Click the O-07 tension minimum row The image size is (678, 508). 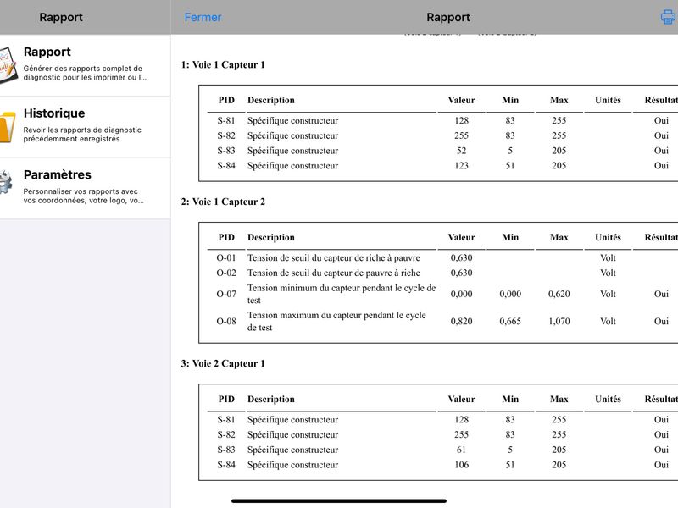click(x=442, y=294)
